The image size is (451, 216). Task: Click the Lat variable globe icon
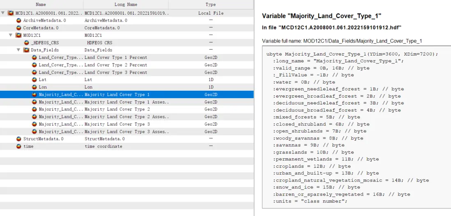(x=34, y=80)
